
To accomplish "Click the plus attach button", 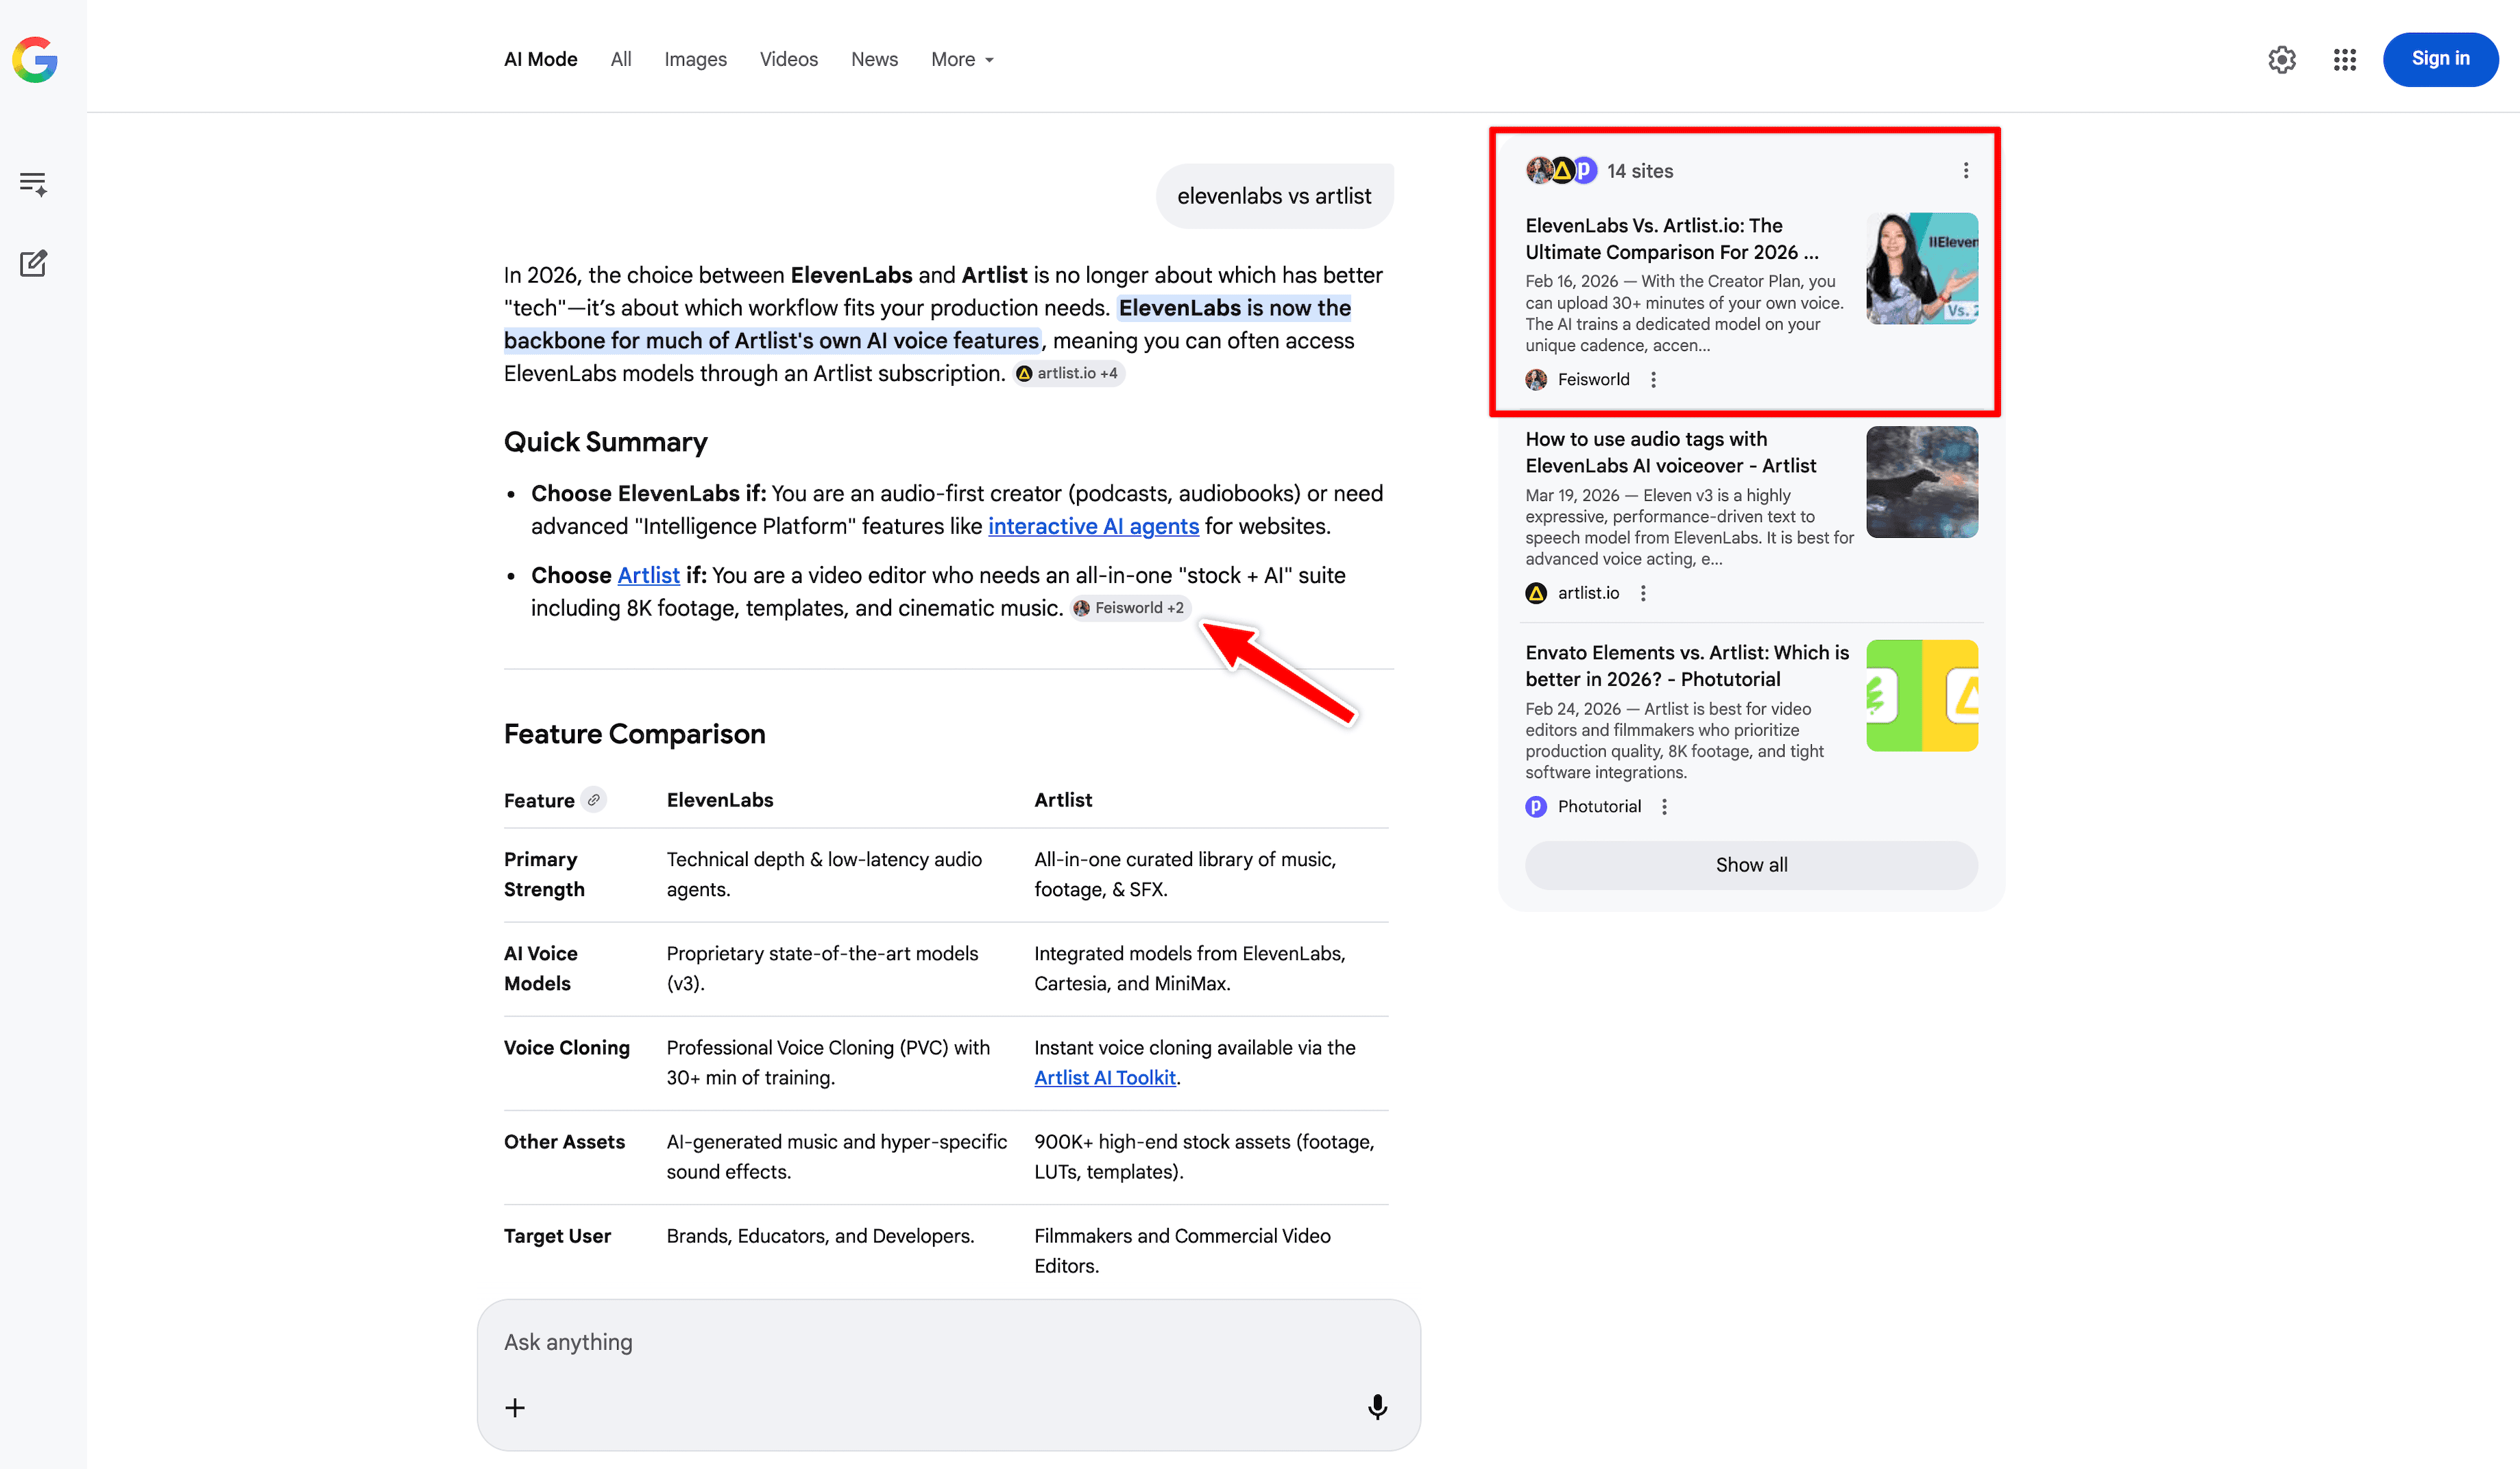I will [x=515, y=1408].
